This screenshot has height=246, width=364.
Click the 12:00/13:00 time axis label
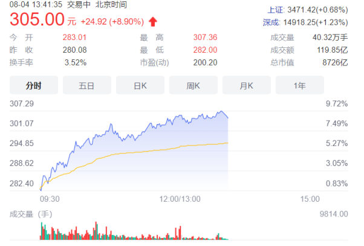tap(180, 199)
